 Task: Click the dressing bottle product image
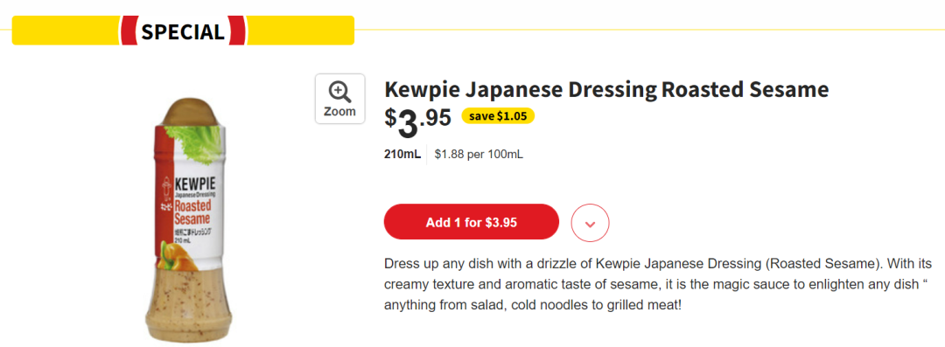click(x=188, y=220)
